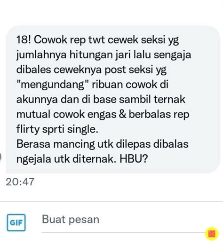Viewport: 223px width, 245px height.
Task: Click the quoted word "mengundang"
Action: (53, 85)
